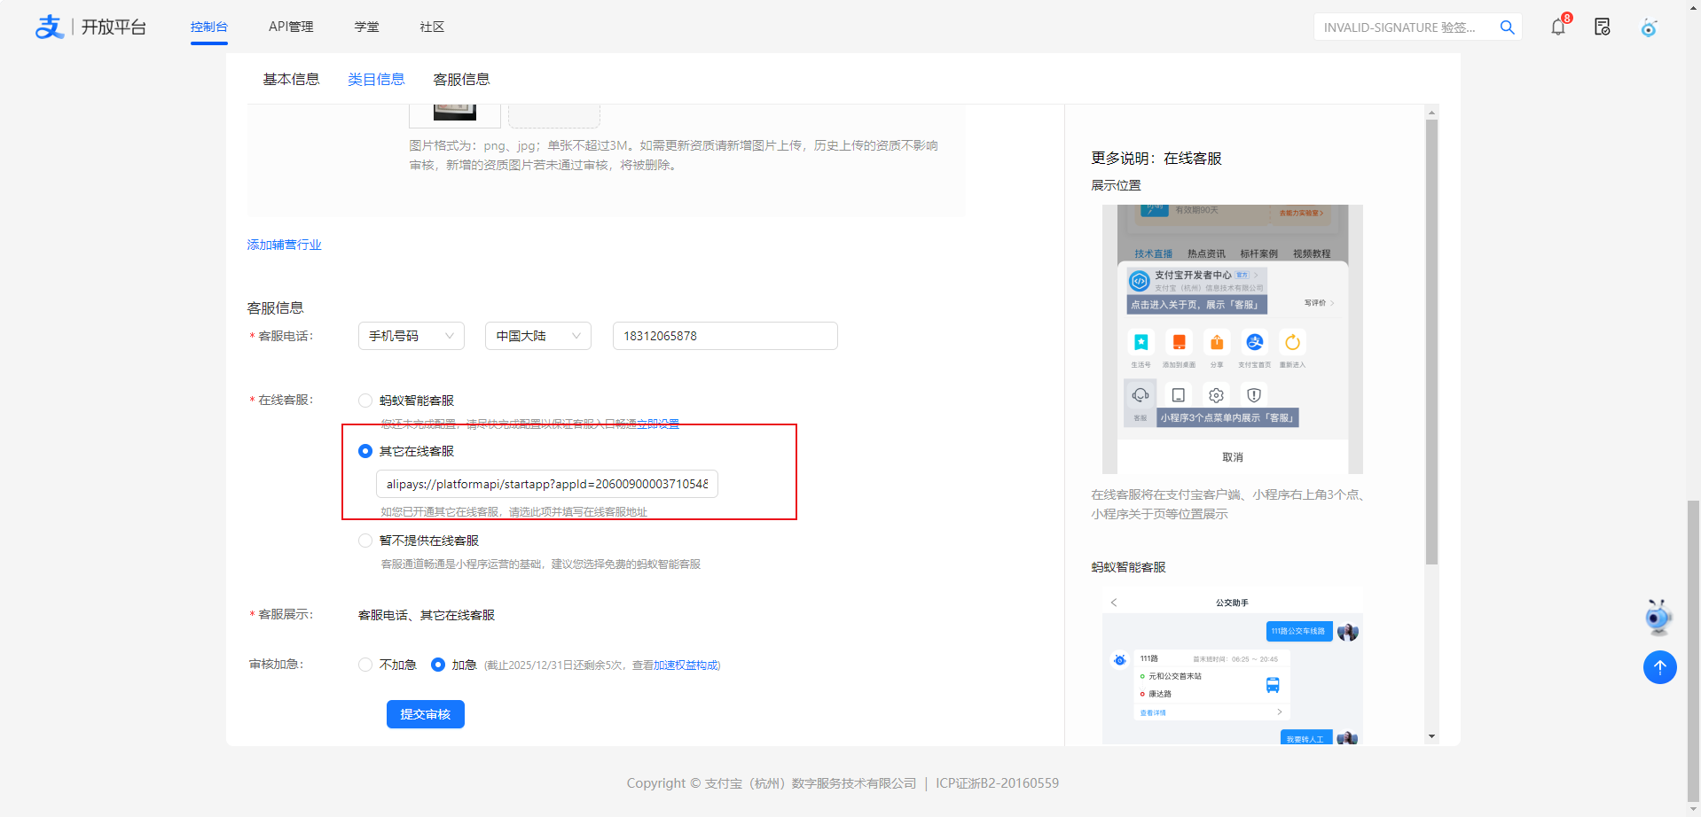Click the robot avatar icon in top bar
This screenshot has width=1701, height=817.
click(x=1649, y=27)
